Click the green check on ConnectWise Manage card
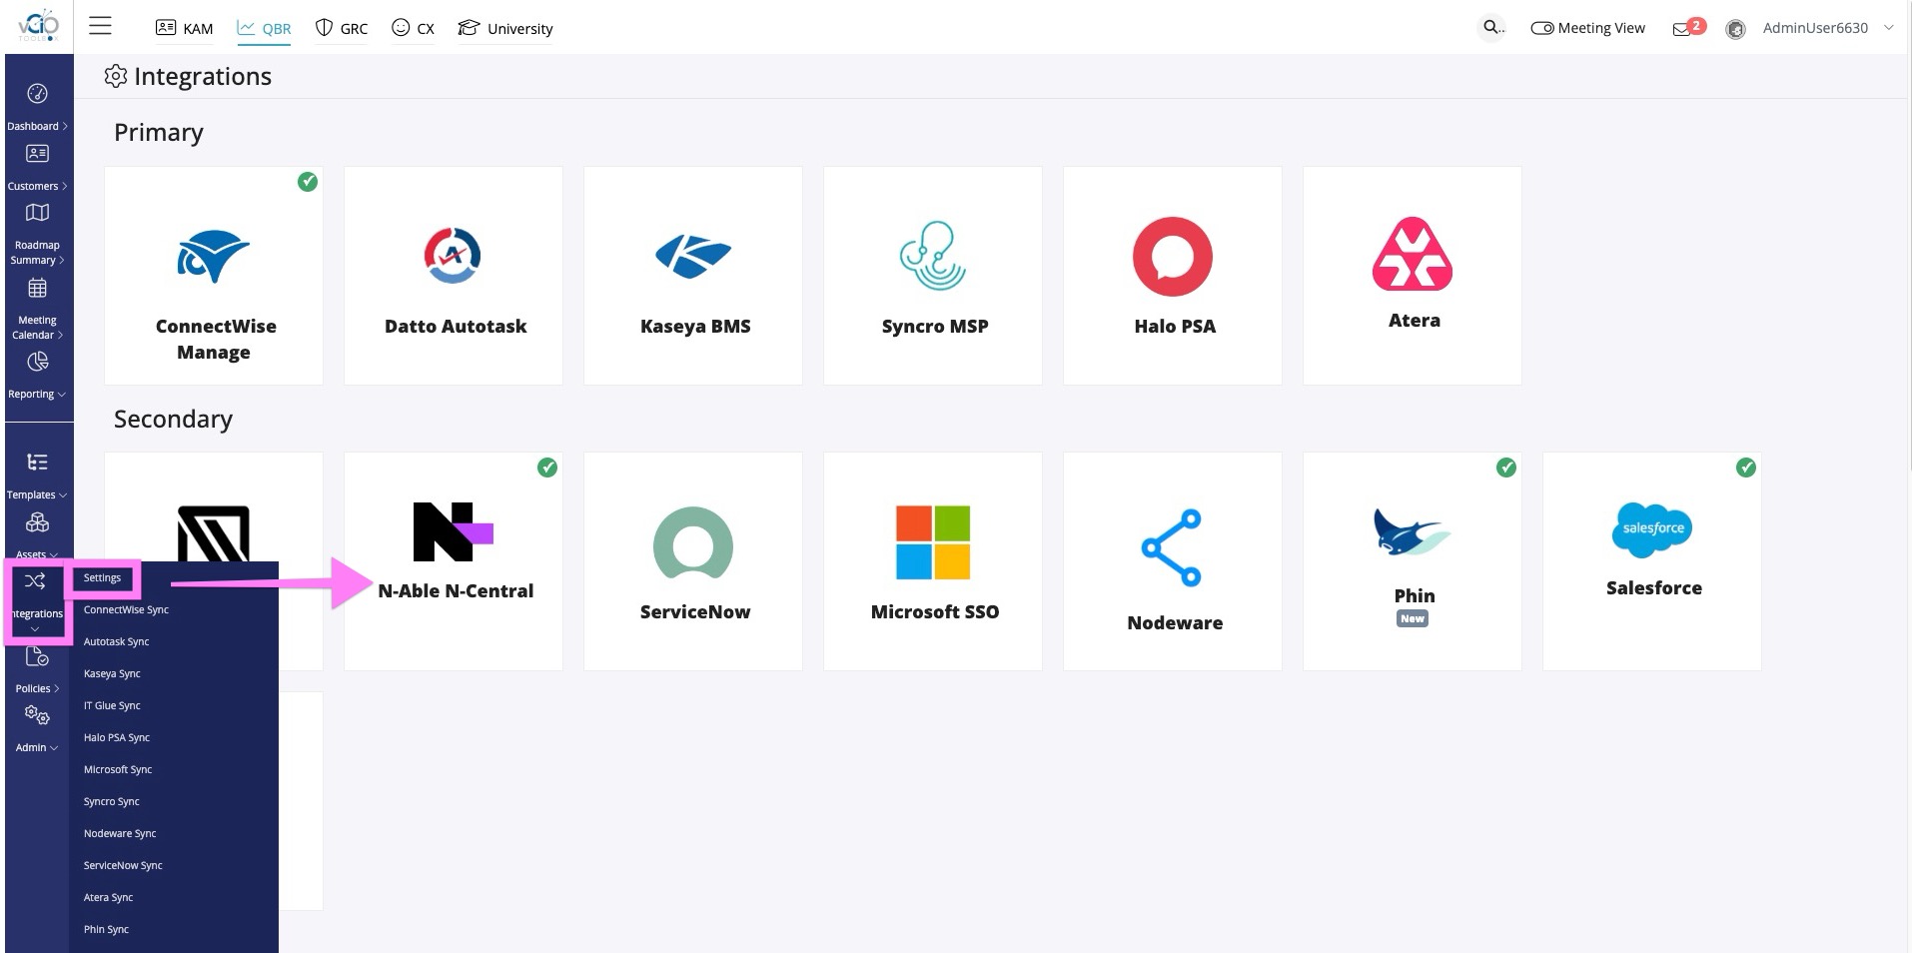Screen dimensions: 1912x953 pos(308,182)
